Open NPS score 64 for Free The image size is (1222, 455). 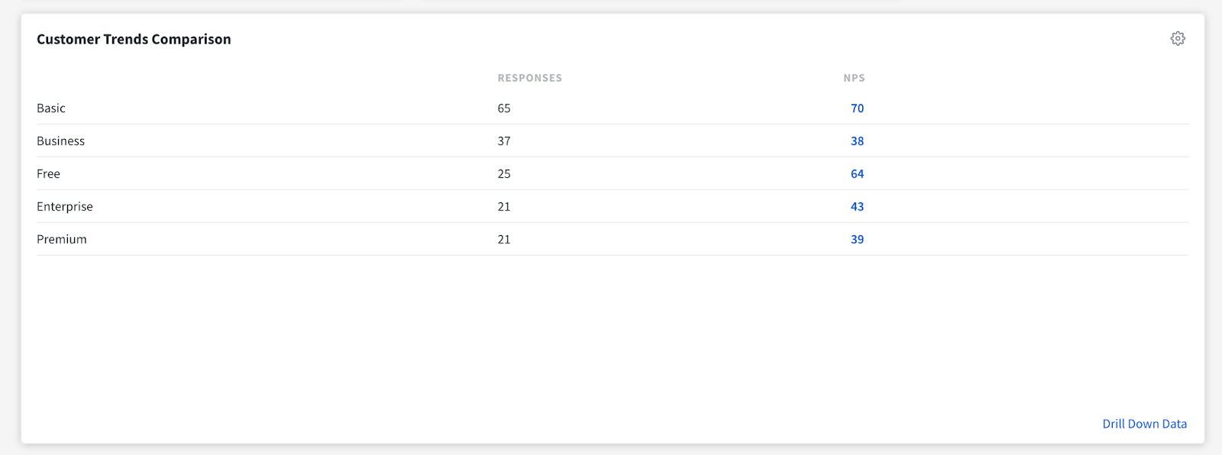pos(857,174)
